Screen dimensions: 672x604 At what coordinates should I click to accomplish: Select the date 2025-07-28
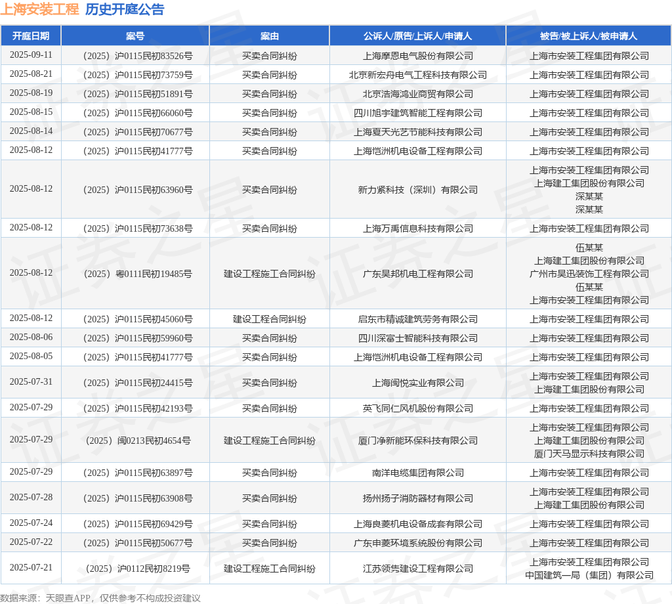(x=31, y=498)
